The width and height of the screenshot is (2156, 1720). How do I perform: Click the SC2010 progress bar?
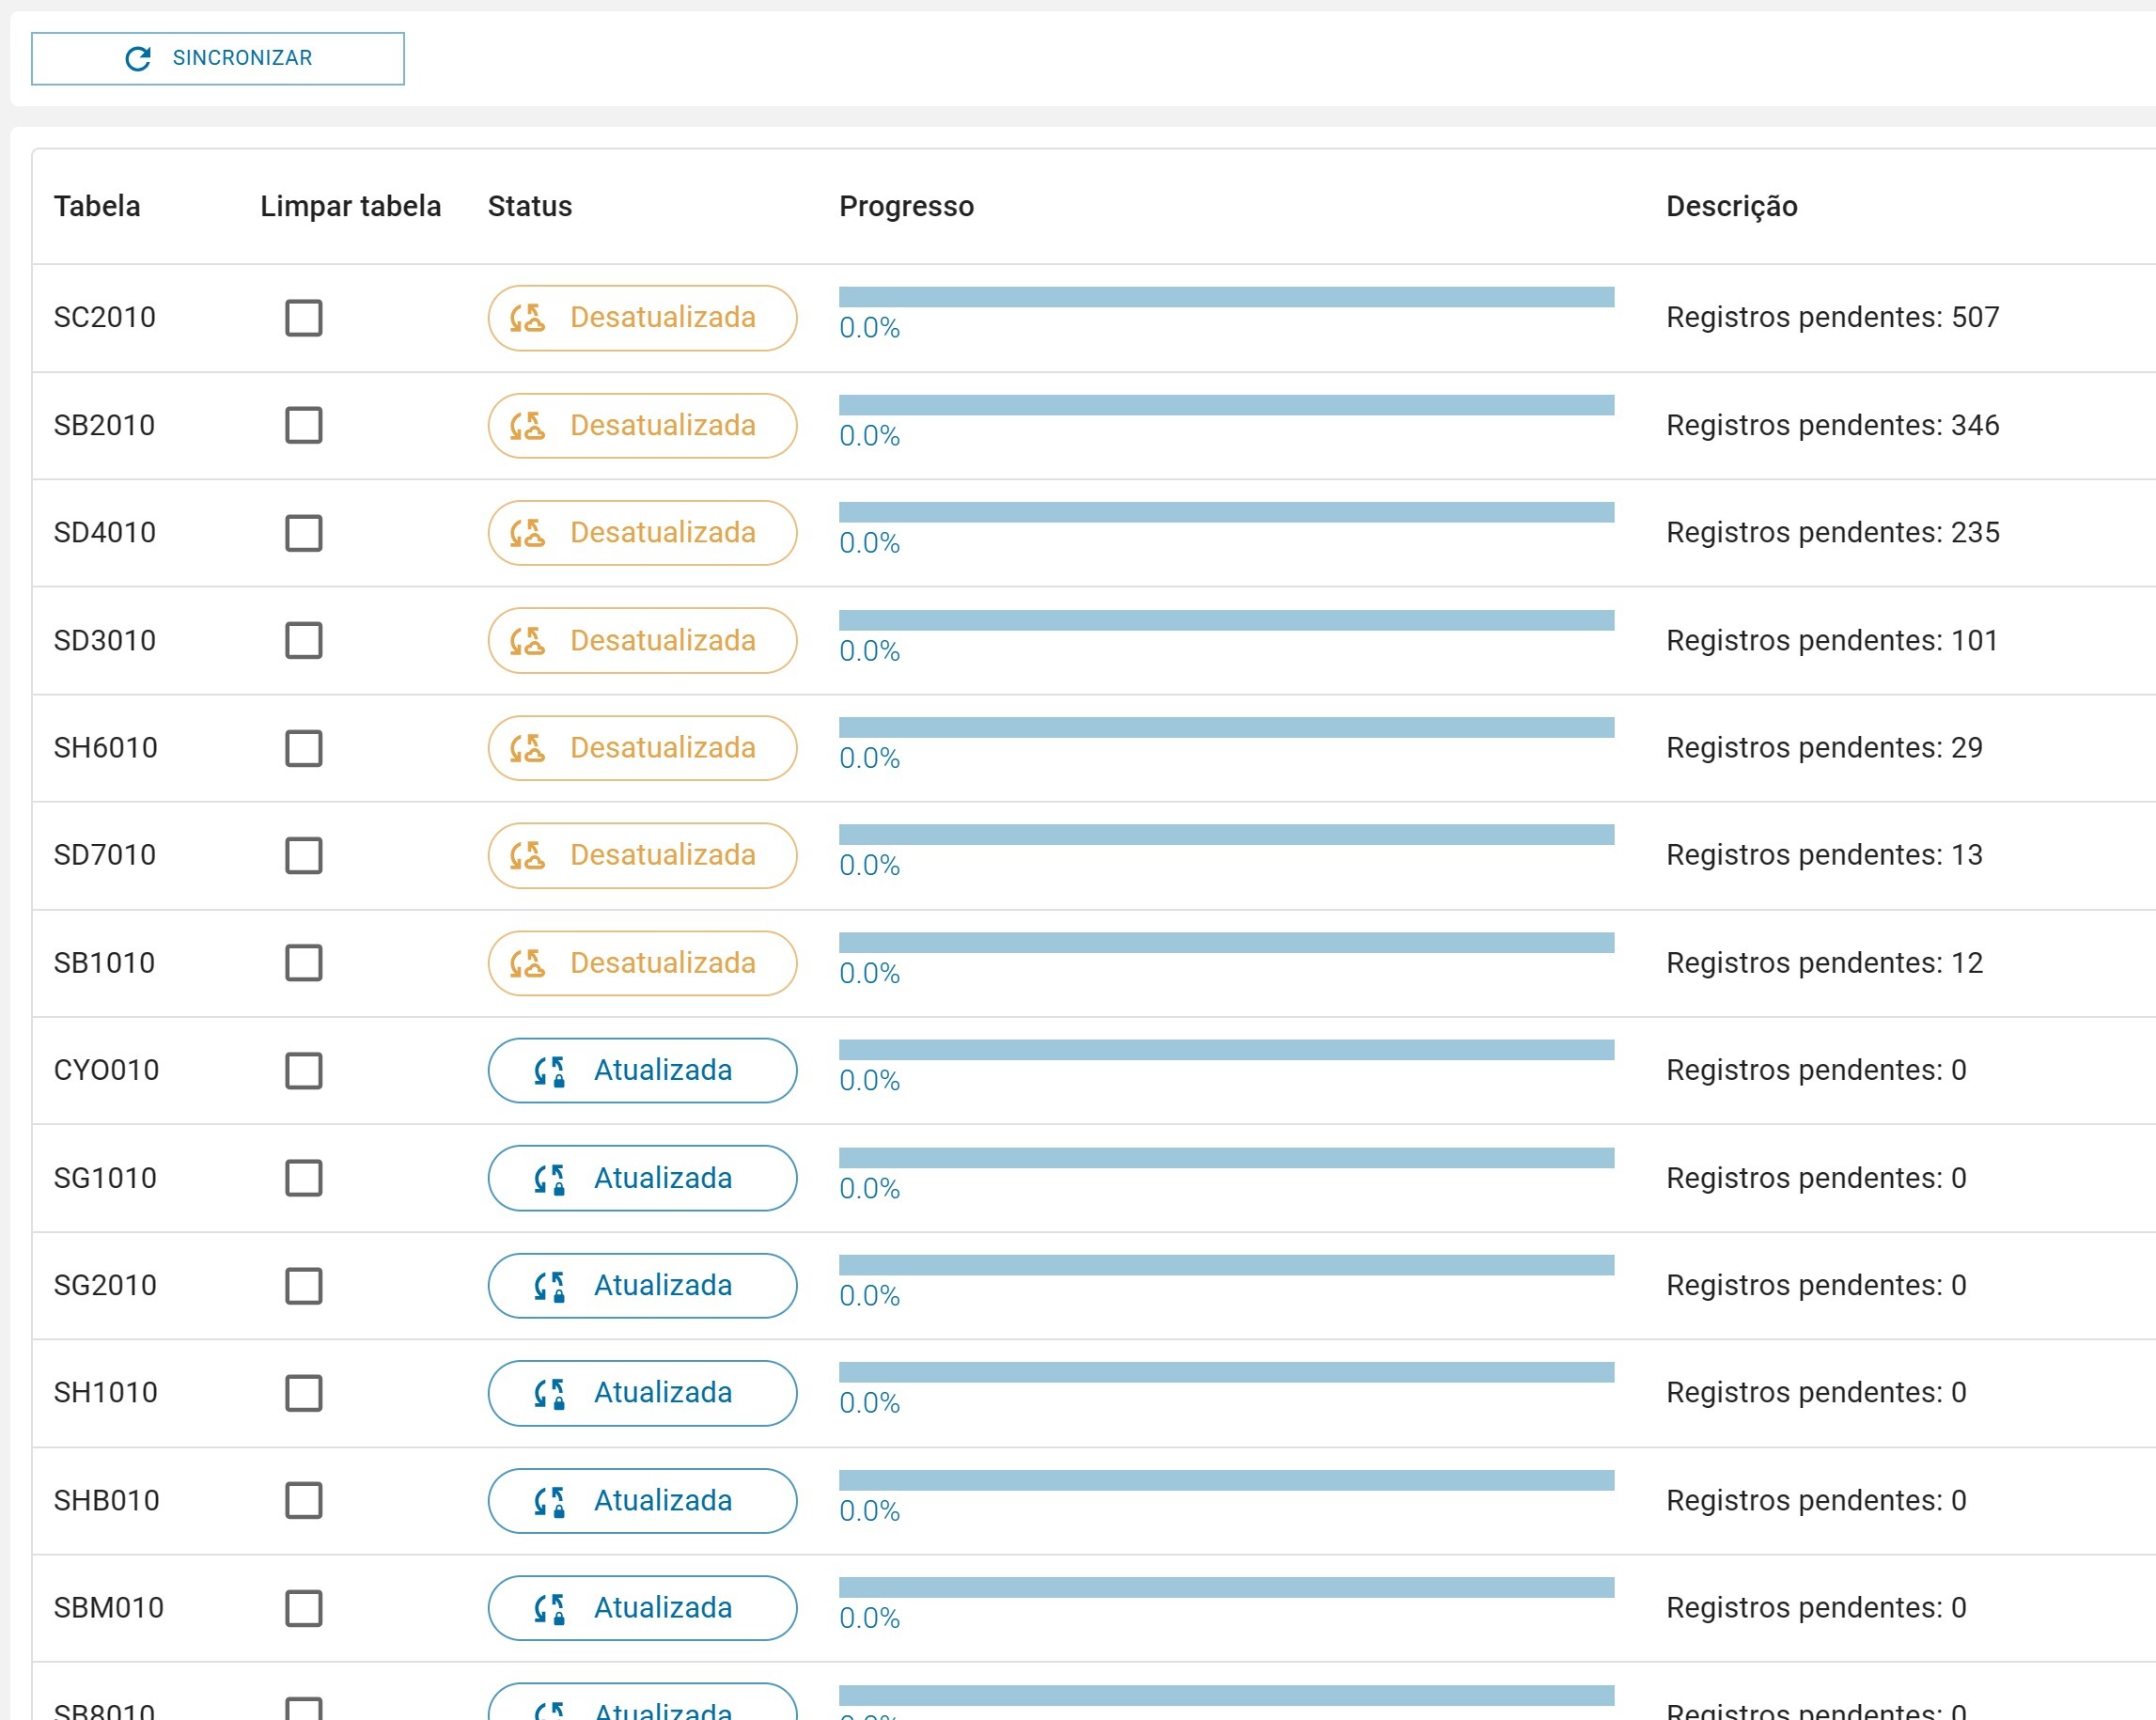click(1226, 297)
